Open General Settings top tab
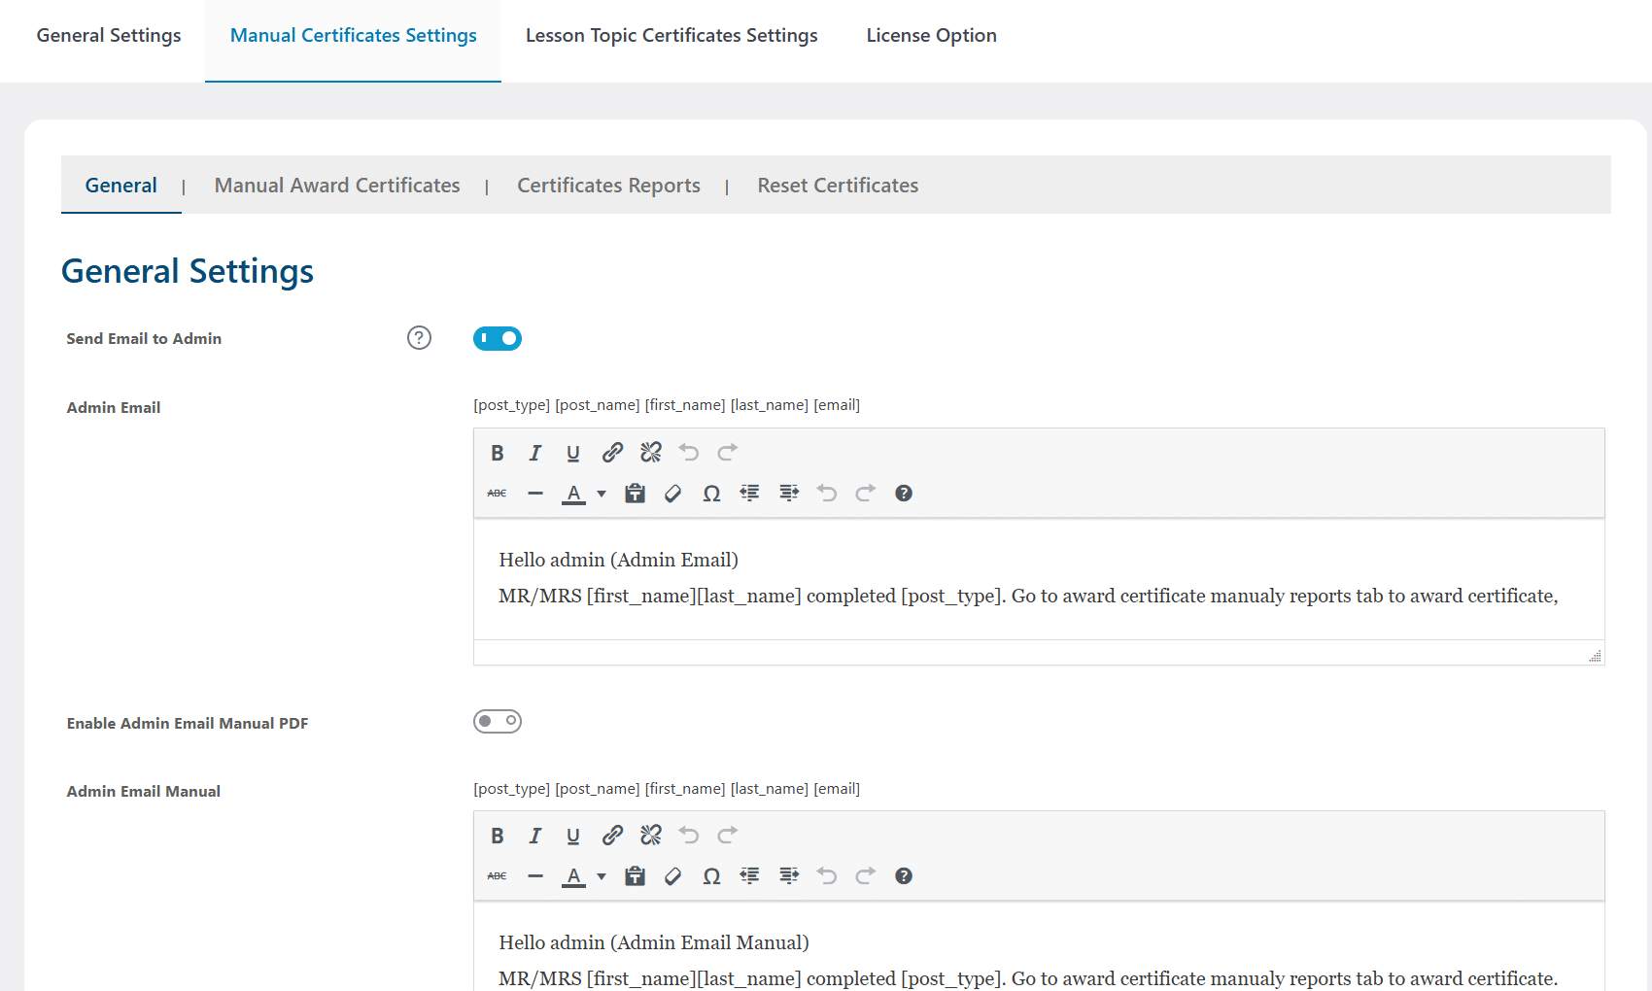1652x991 pixels. tap(109, 36)
